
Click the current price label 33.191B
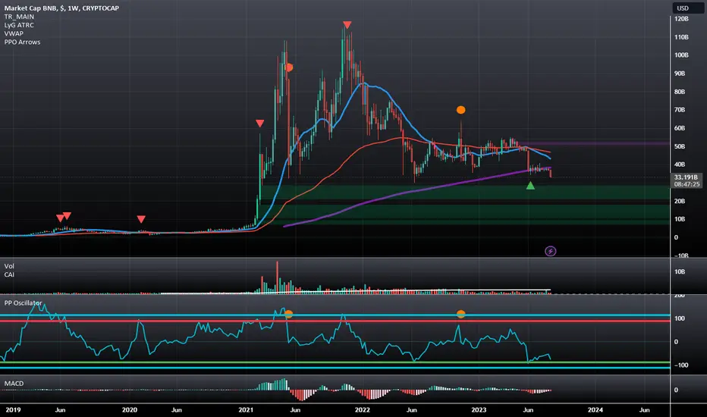point(686,177)
